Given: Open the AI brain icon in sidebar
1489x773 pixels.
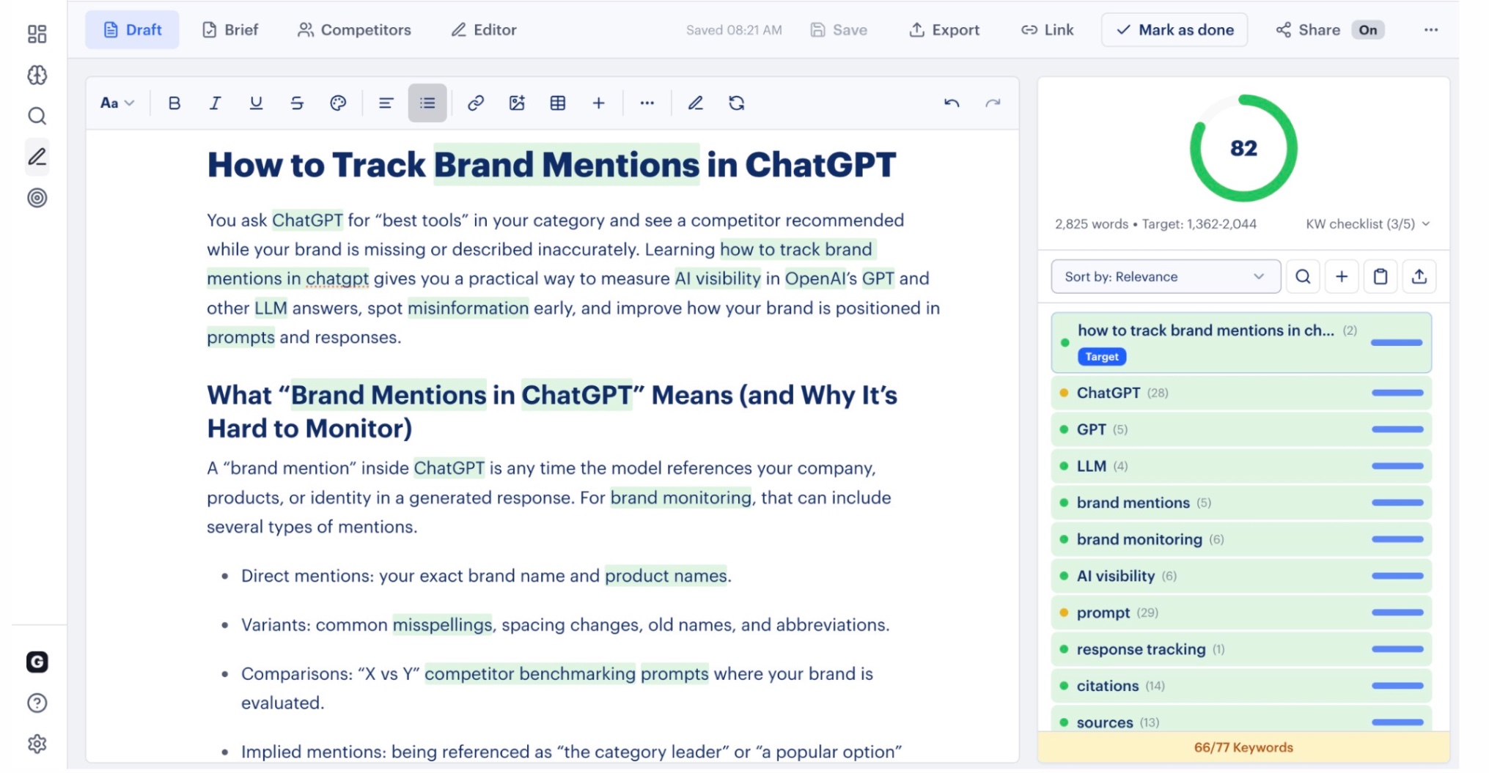Looking at the screenshot, I should click(37, 75).
